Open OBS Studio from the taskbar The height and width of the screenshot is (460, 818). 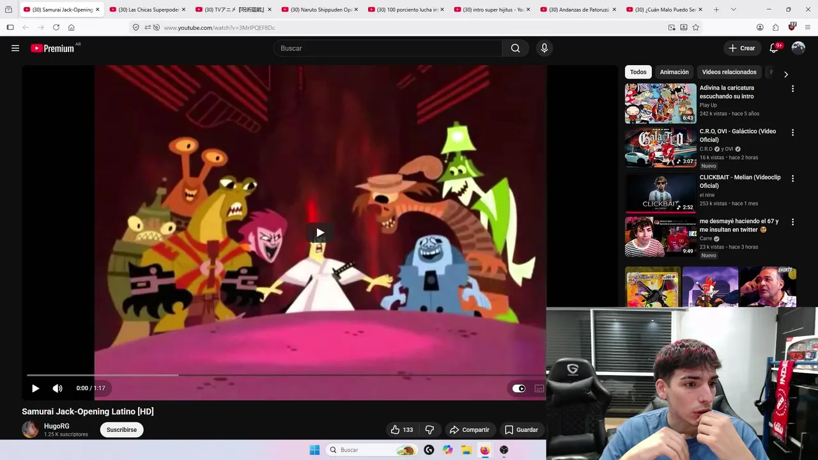pyautogui.click(x=504, y=450)
